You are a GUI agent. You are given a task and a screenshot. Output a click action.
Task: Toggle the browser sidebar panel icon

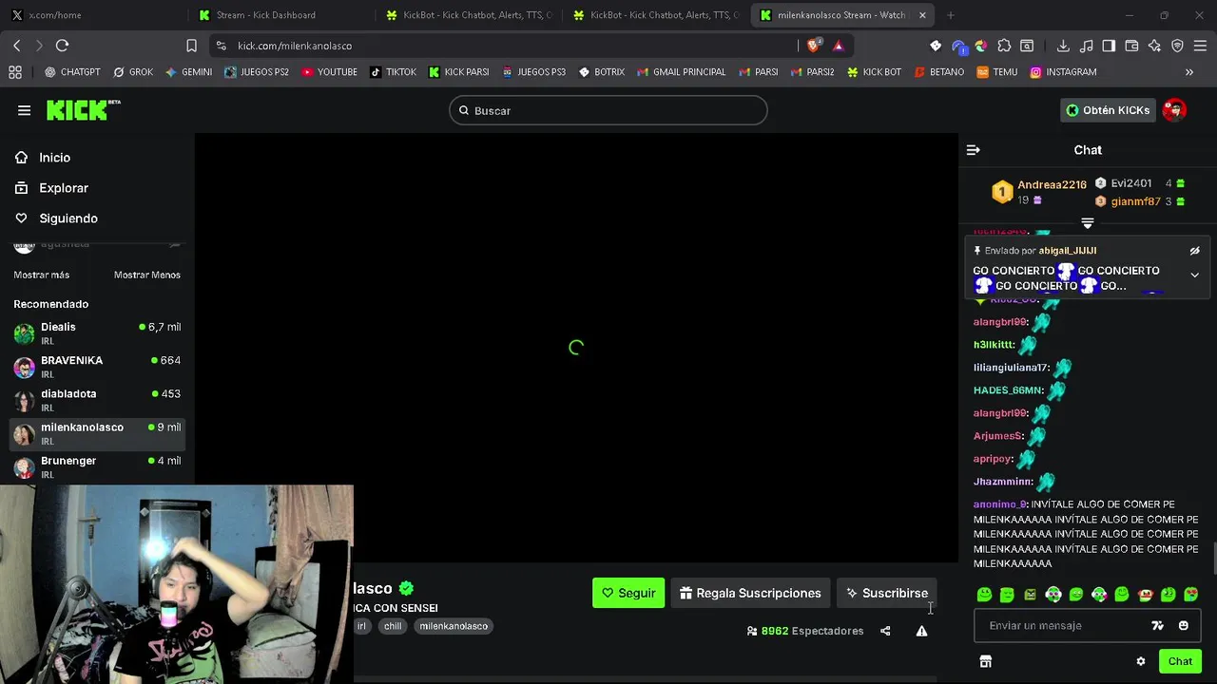click(x=1109, y=46)
